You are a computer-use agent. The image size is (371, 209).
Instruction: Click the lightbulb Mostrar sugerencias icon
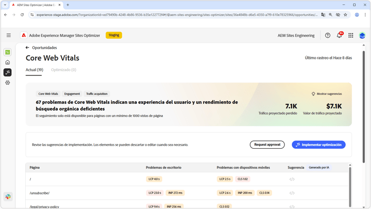[x=313, y=93]
